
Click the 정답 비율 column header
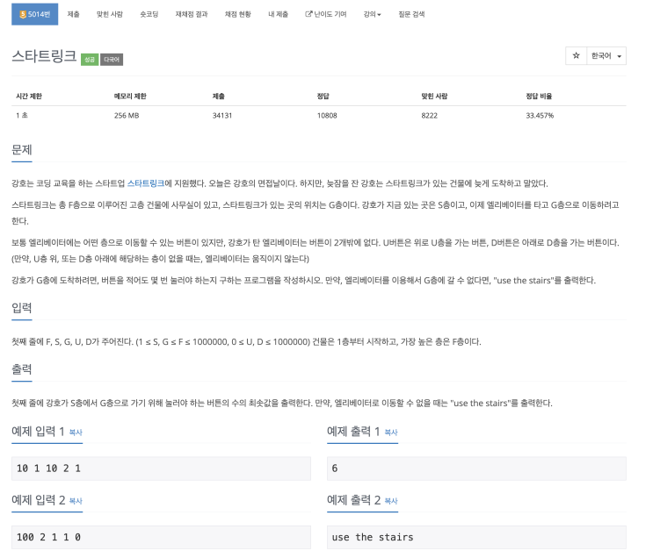(539, 96)
